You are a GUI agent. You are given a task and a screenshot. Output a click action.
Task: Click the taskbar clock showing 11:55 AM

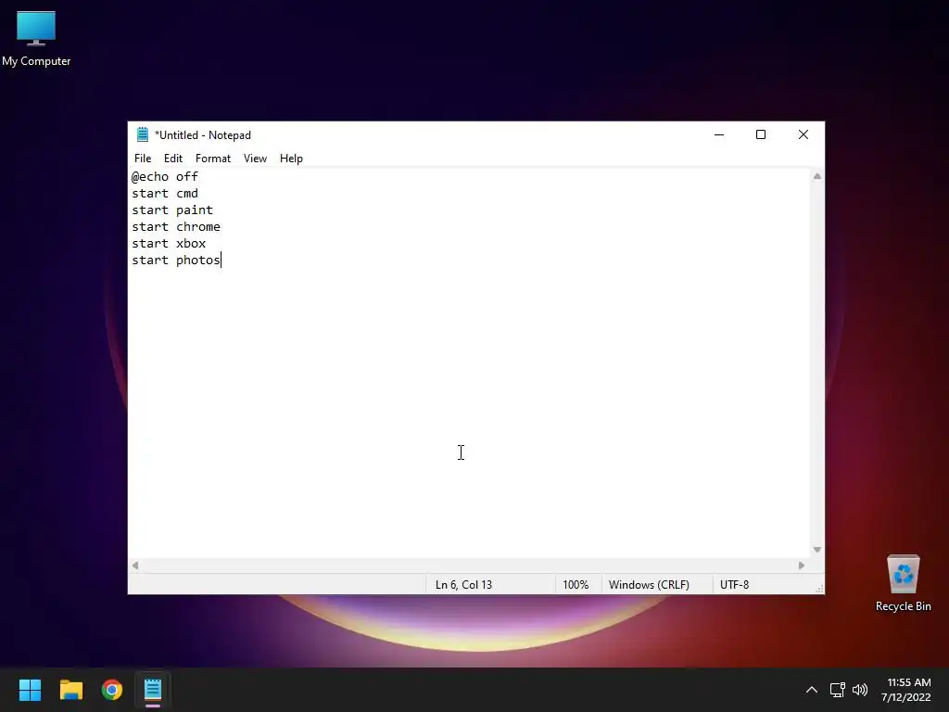point(906,690)
